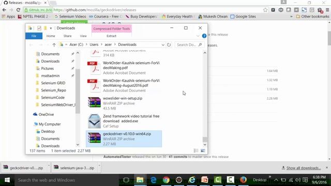Open Explorer help question mark

click(204, 36)
